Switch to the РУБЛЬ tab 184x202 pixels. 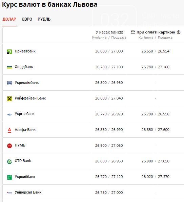pos(44,19)
